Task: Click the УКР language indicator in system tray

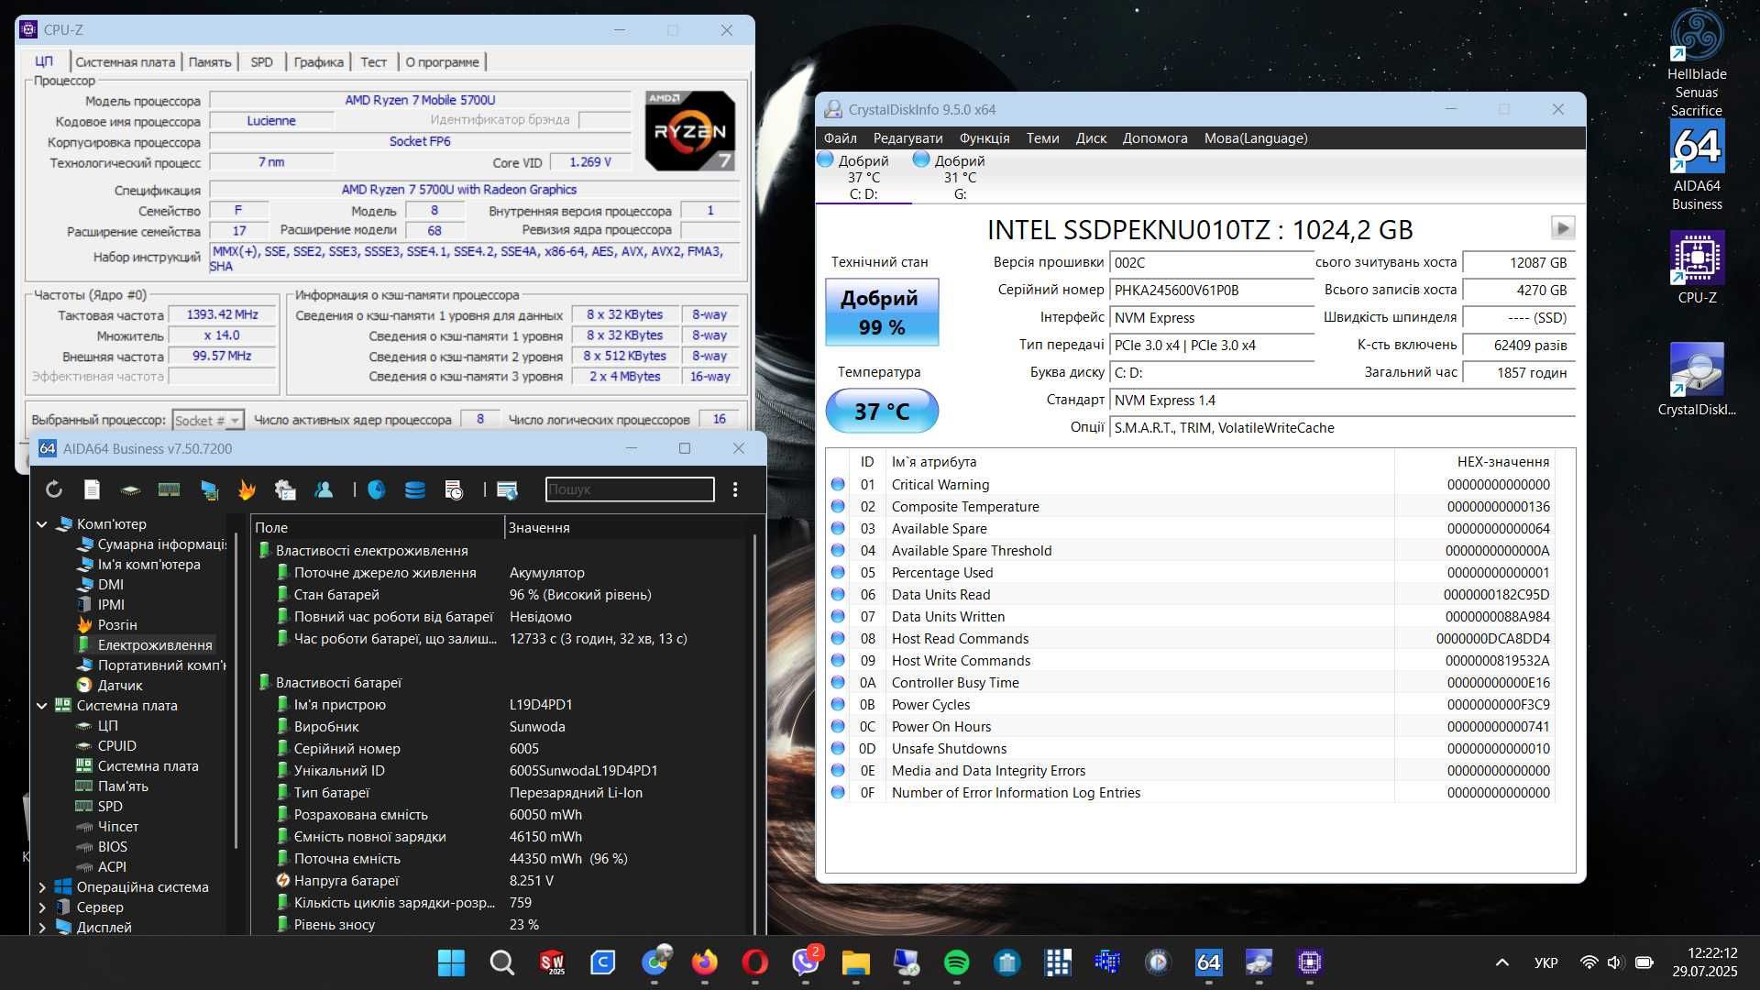Action: (x=1545, y=962)
